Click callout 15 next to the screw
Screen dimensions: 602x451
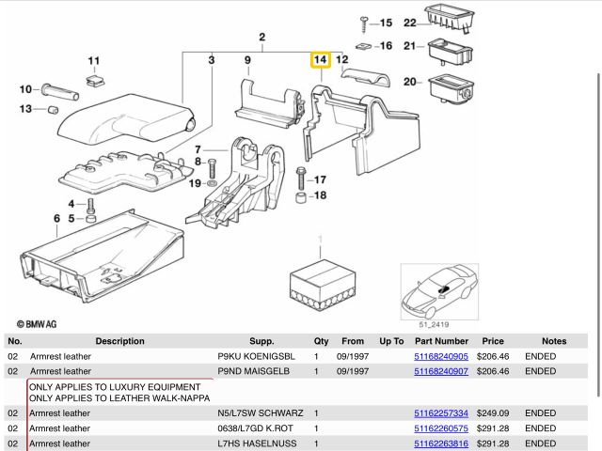click(385, 23)
